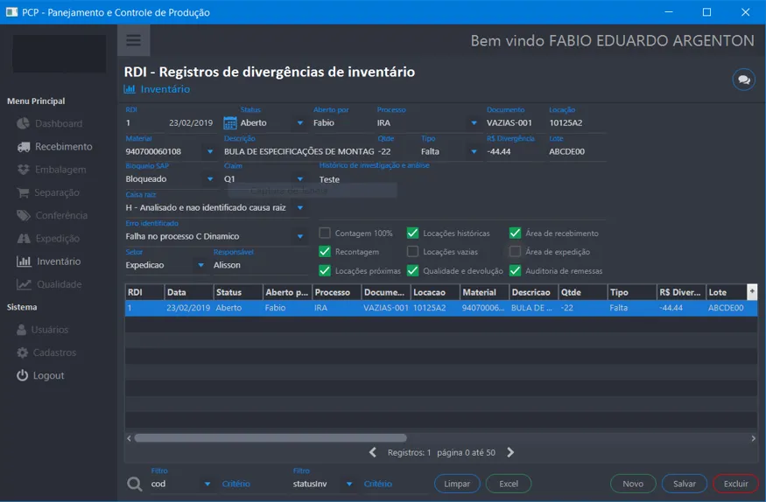Expand the Material dropdown arrow

coord(210,151)
